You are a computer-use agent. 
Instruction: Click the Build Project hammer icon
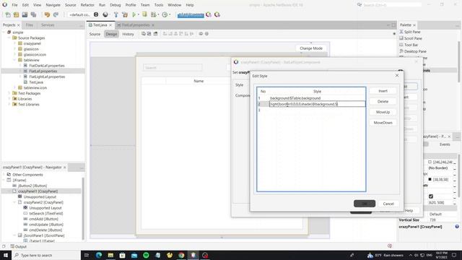pos(116,14)
